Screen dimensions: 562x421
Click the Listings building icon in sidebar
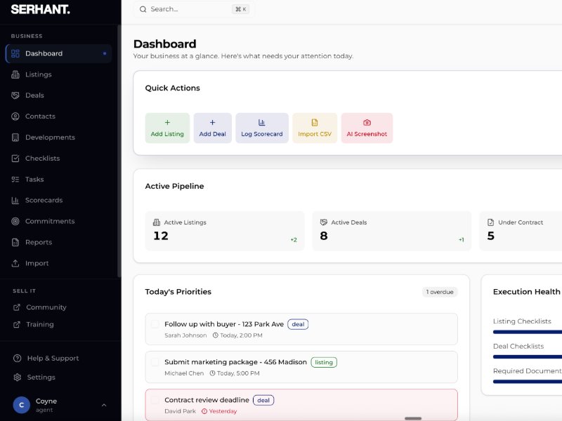pos(15,74)
